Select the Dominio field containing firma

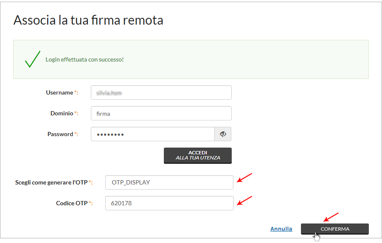point(161,113)
